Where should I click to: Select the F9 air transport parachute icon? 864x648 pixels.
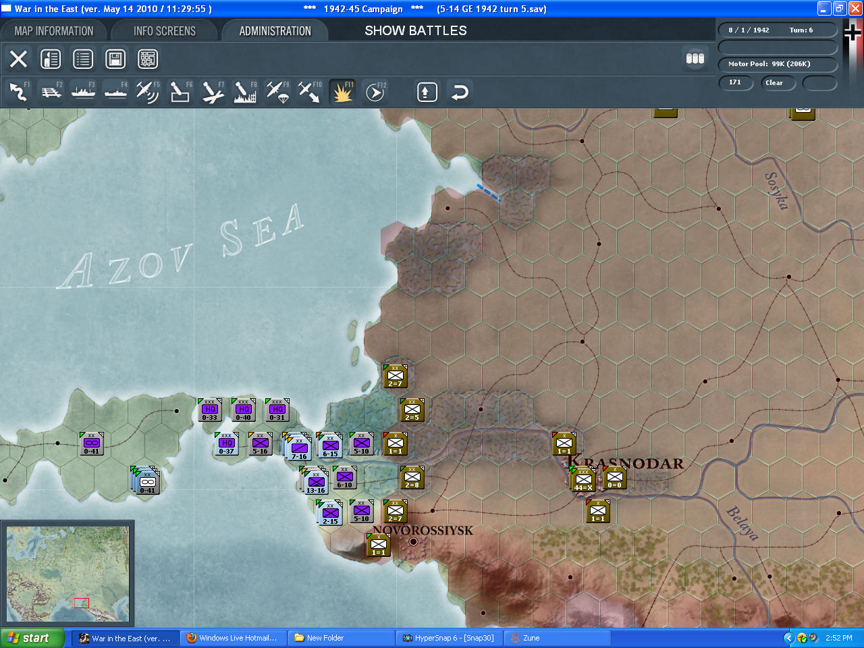277,92
